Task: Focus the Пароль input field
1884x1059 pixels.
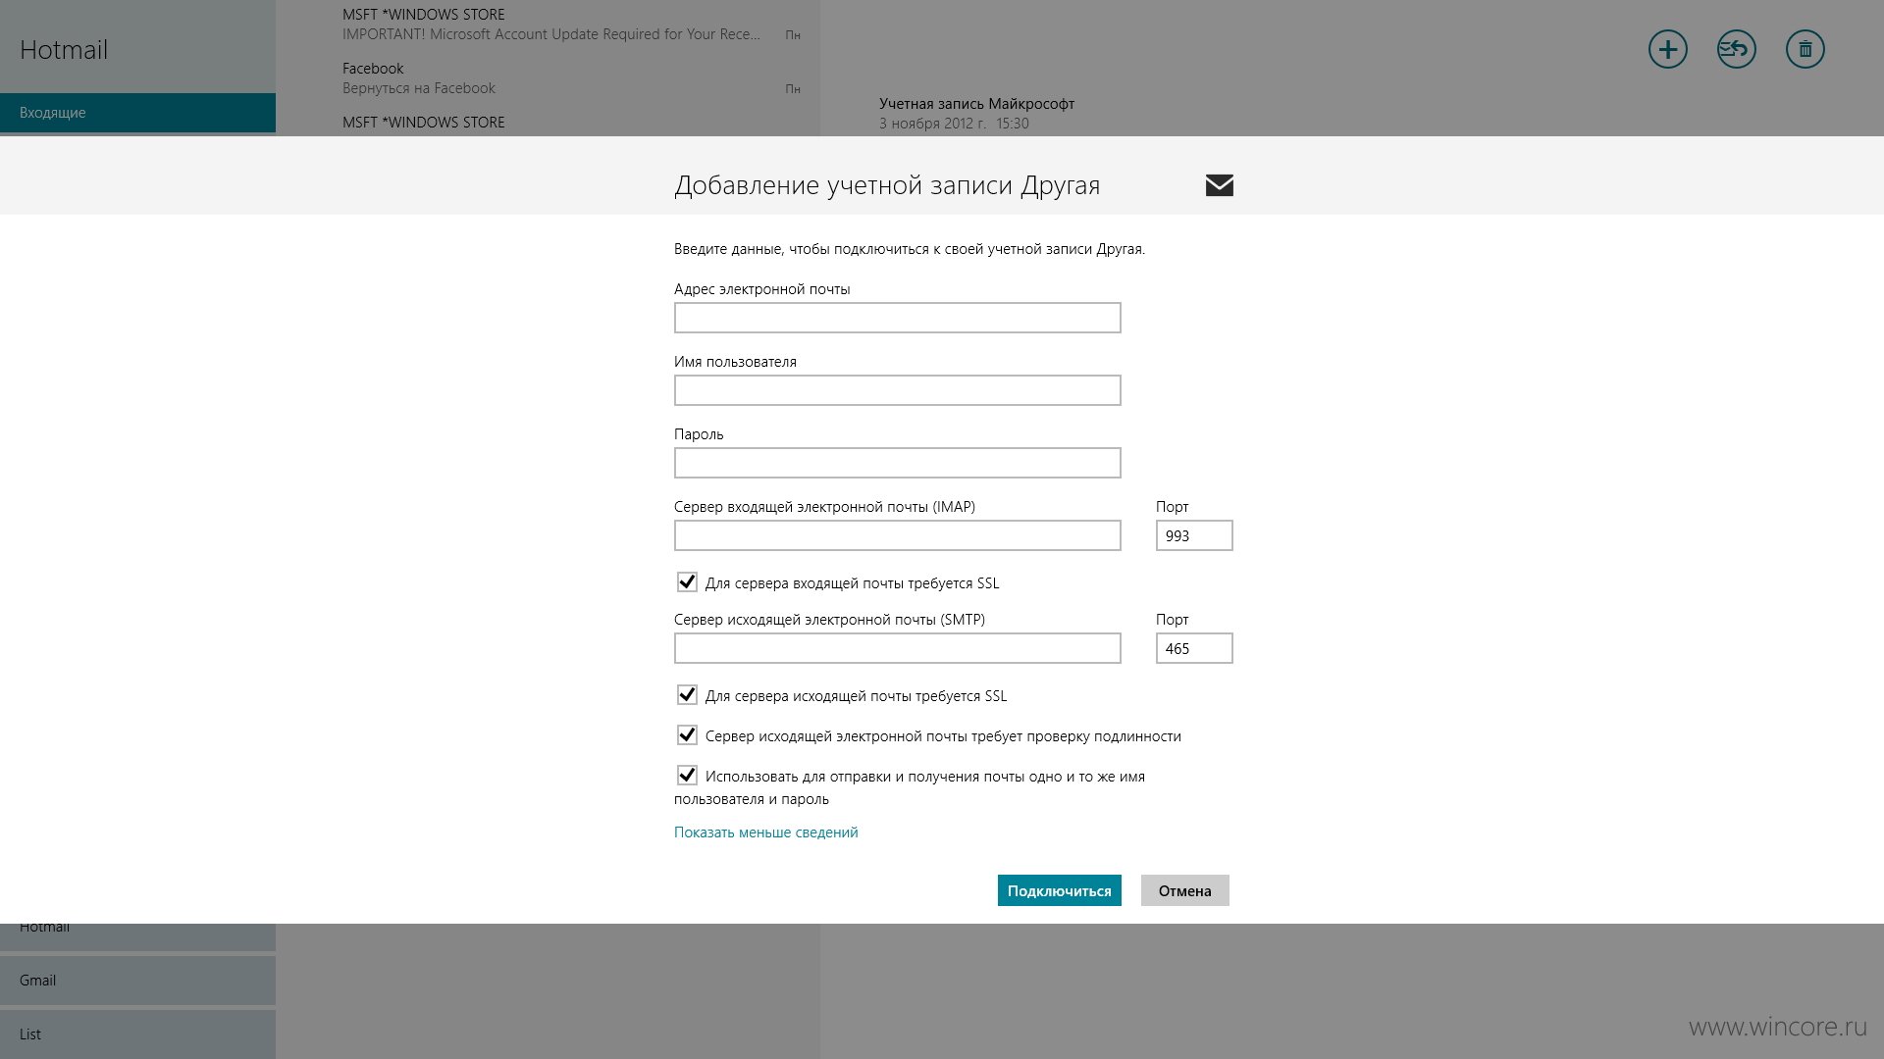Action: click(x=897, y=463)
